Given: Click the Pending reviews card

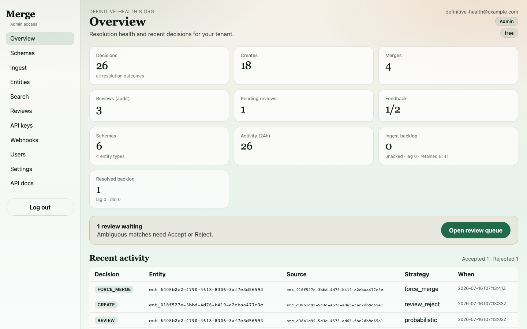Looking at the screenshot, I should point(304,106).
